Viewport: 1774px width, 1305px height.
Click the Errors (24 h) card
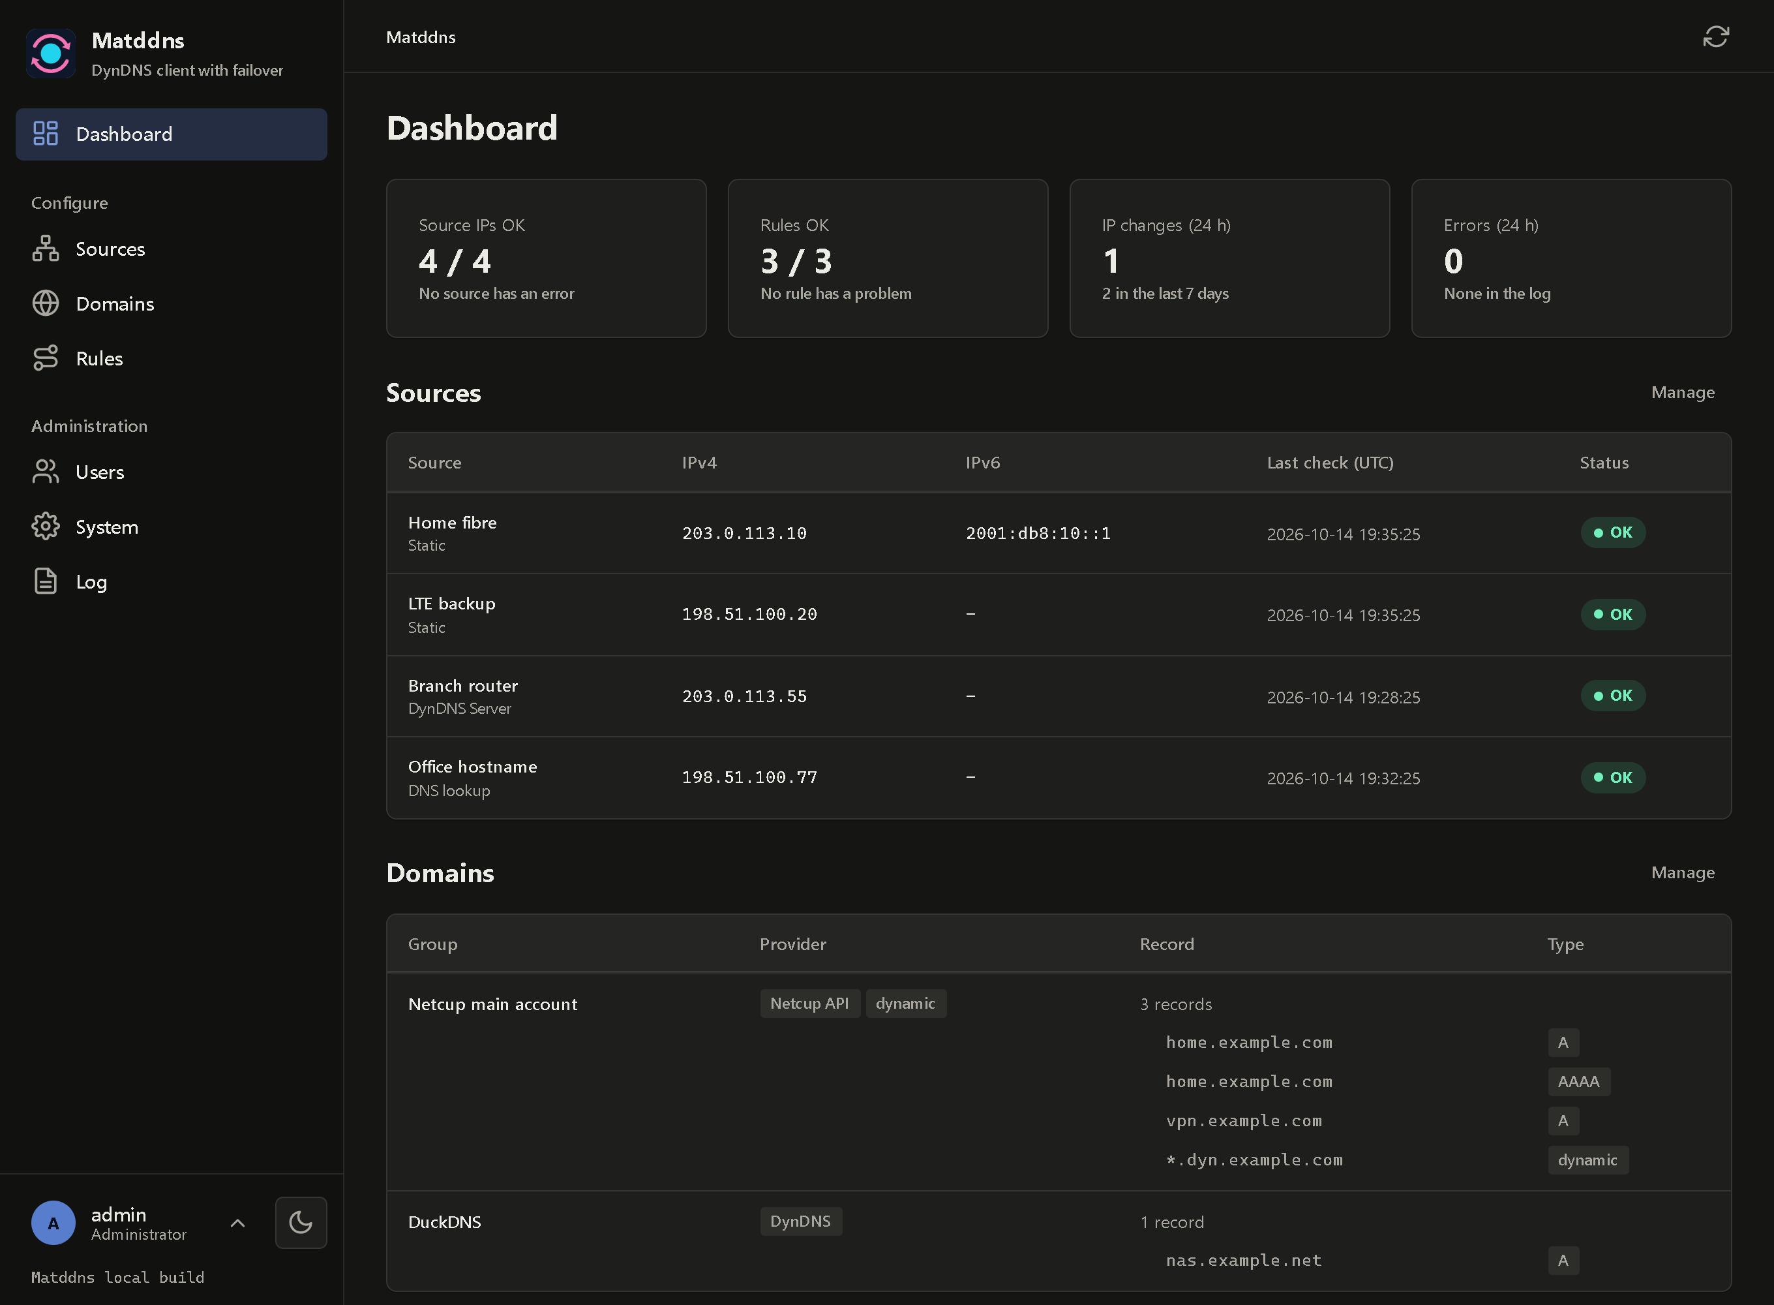click(1572, 258)
